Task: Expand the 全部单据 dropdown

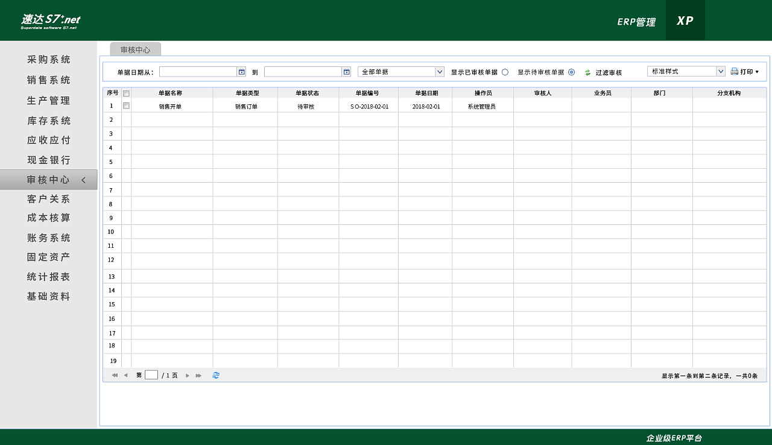Action: pos(440,72)
